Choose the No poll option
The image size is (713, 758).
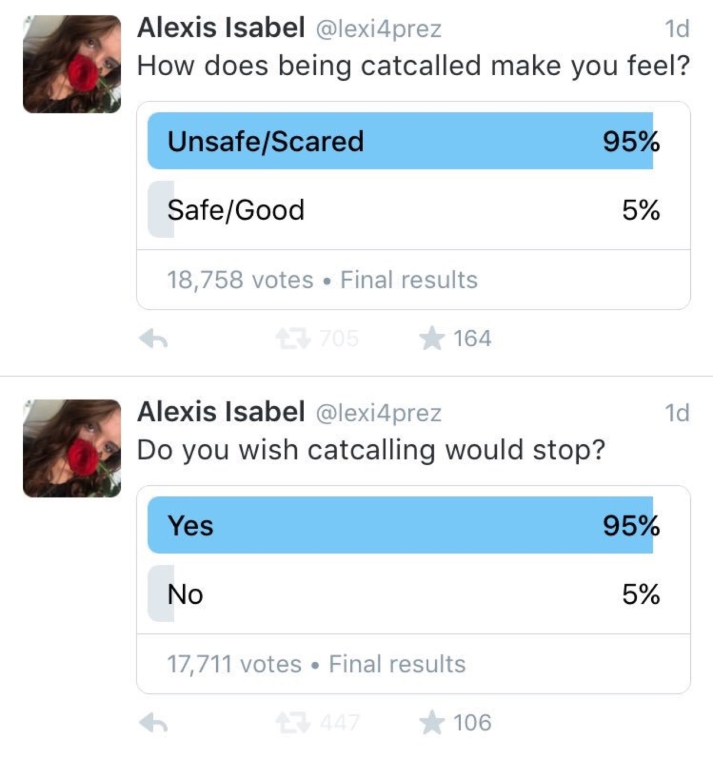click(400, 594)
